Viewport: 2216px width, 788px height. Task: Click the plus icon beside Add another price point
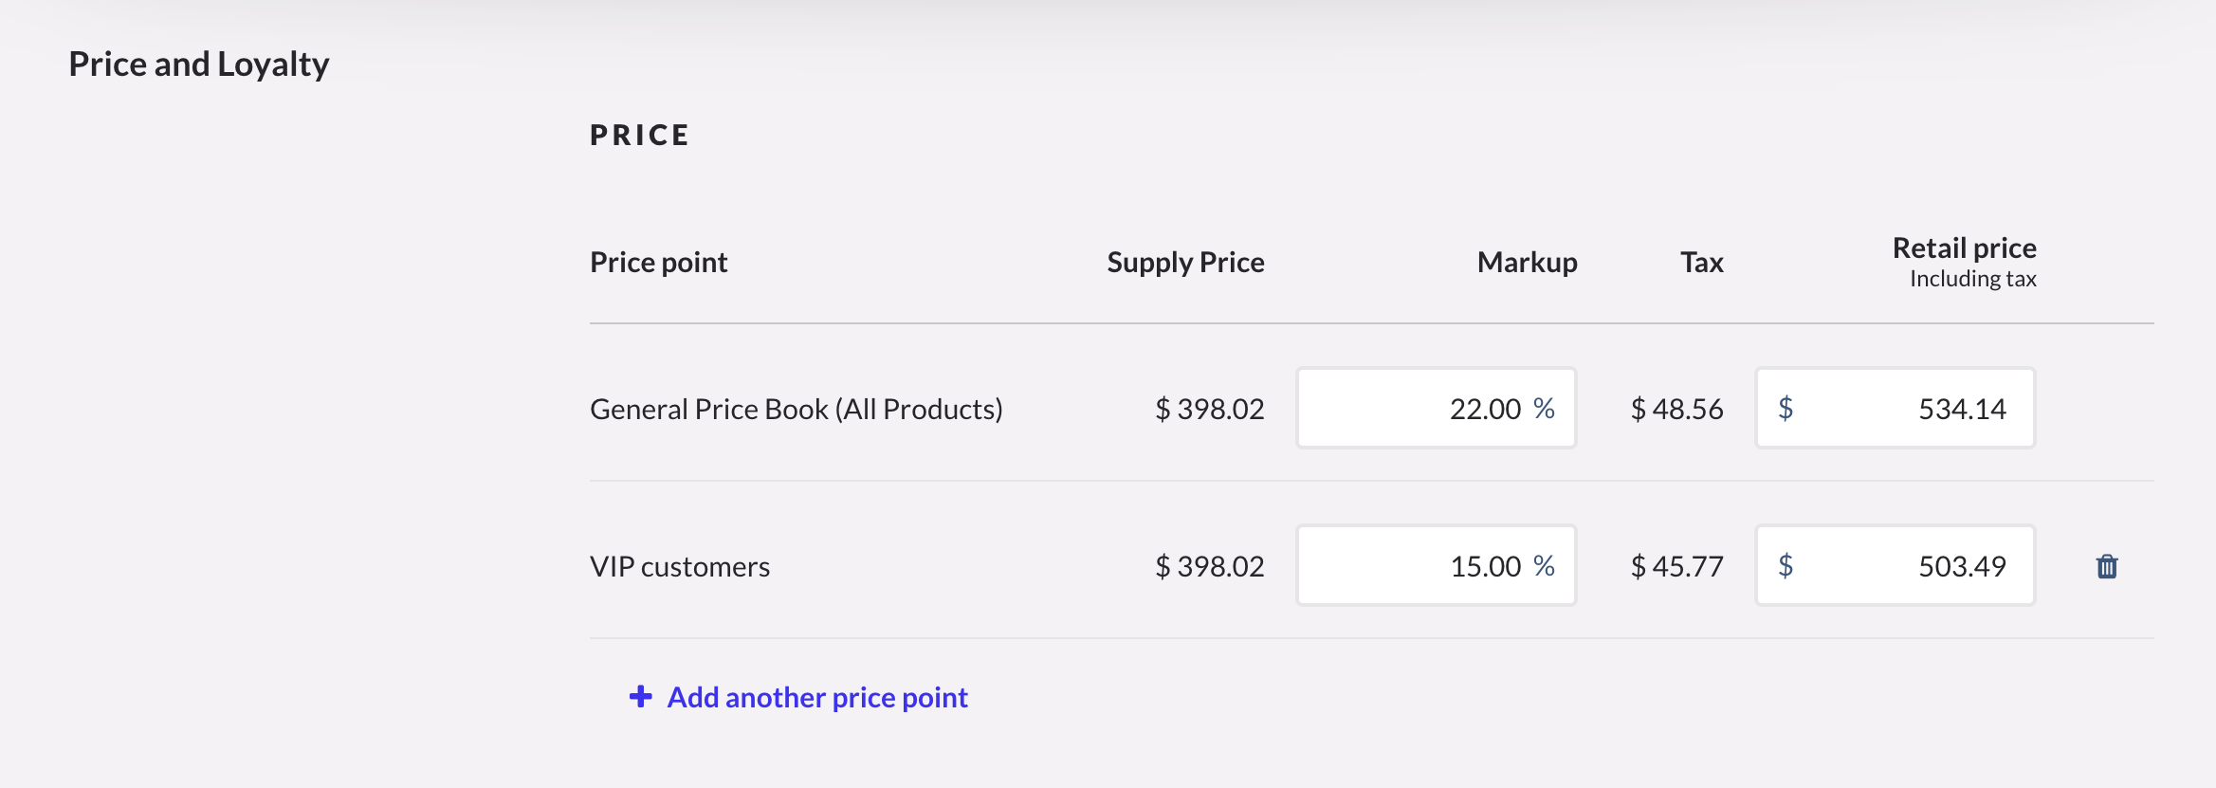[641, 697]
